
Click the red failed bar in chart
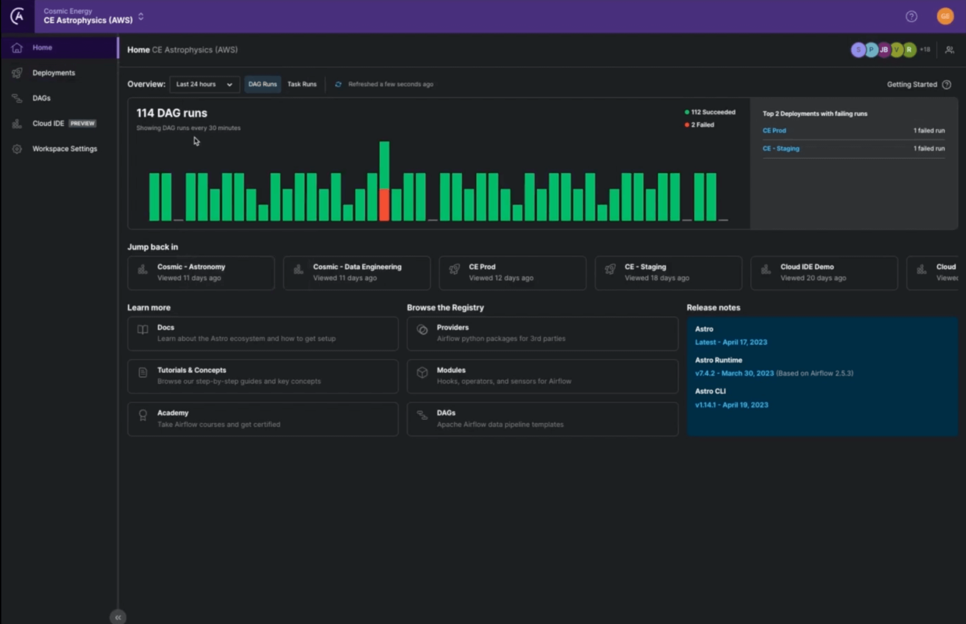384,205
